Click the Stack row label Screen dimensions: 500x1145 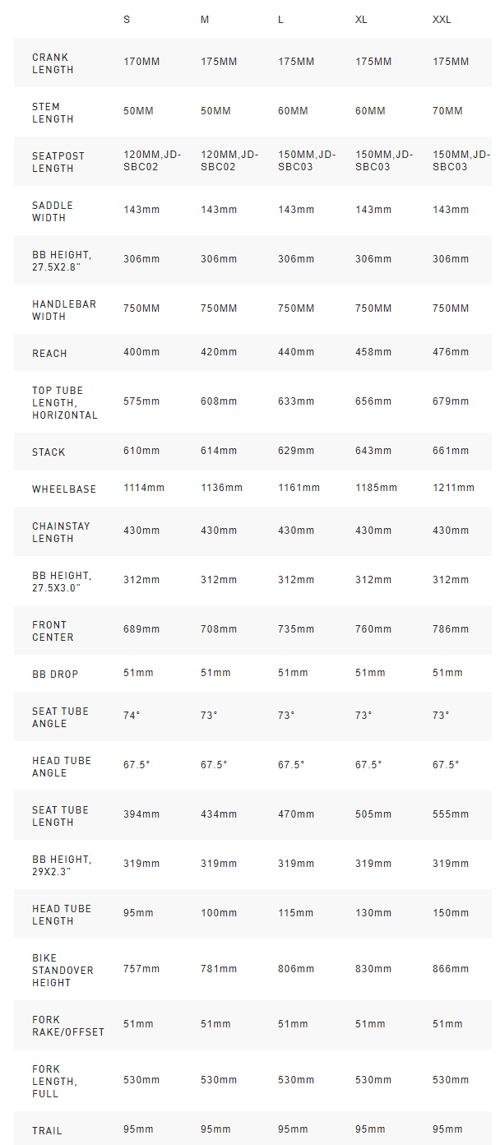[x=49, y=452]
